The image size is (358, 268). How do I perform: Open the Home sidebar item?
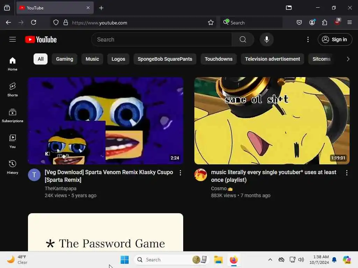pyautogui.click(x=13, y=64)
